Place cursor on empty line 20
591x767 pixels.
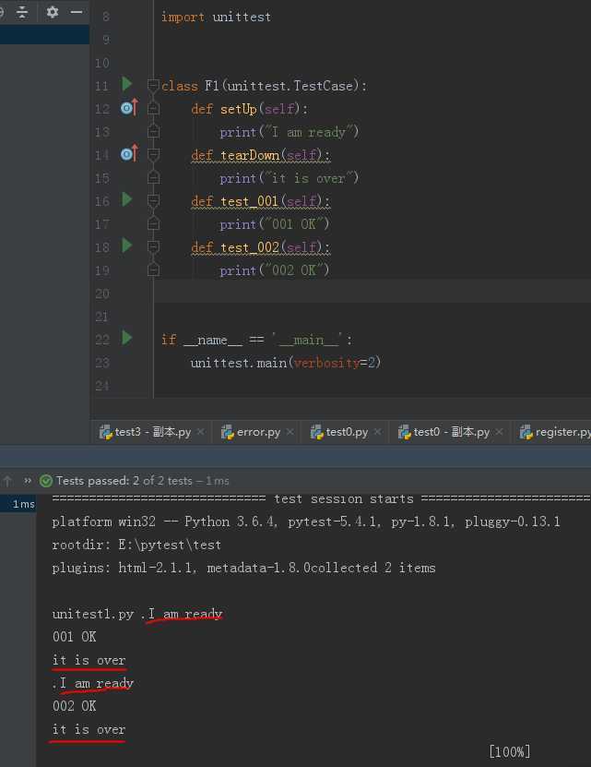372,294
